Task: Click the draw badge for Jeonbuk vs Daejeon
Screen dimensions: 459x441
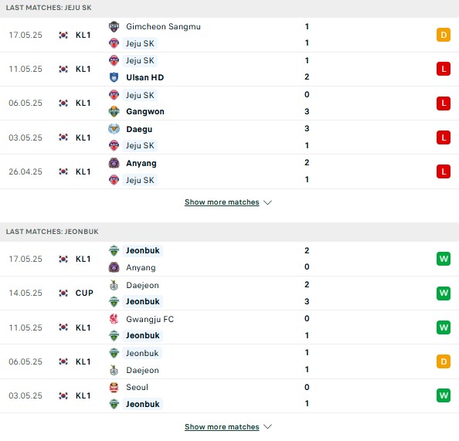Action: click(x=444, y=361)
